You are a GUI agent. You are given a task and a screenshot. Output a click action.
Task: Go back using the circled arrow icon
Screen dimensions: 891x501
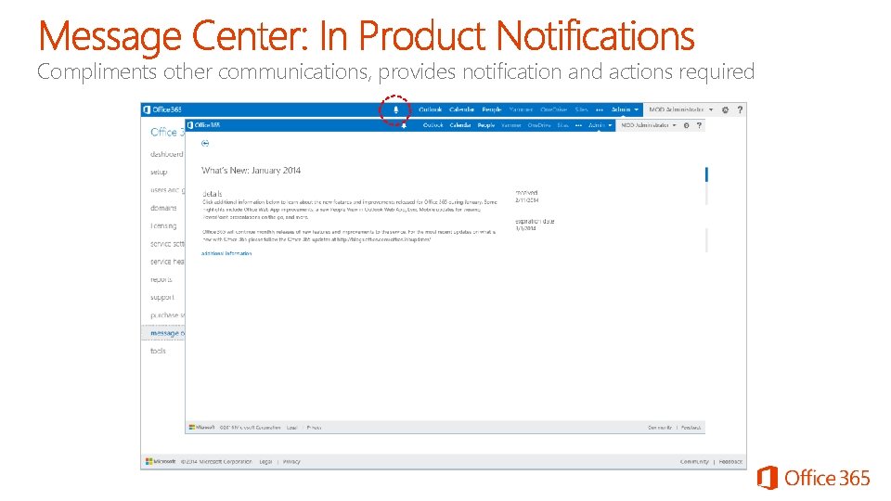click(x=205, y=143)
